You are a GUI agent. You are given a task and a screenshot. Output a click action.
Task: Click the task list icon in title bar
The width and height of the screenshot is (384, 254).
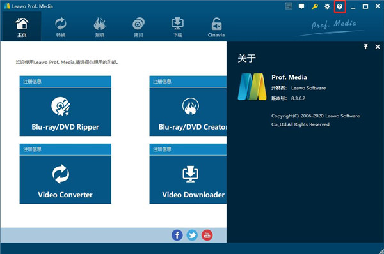289,6
